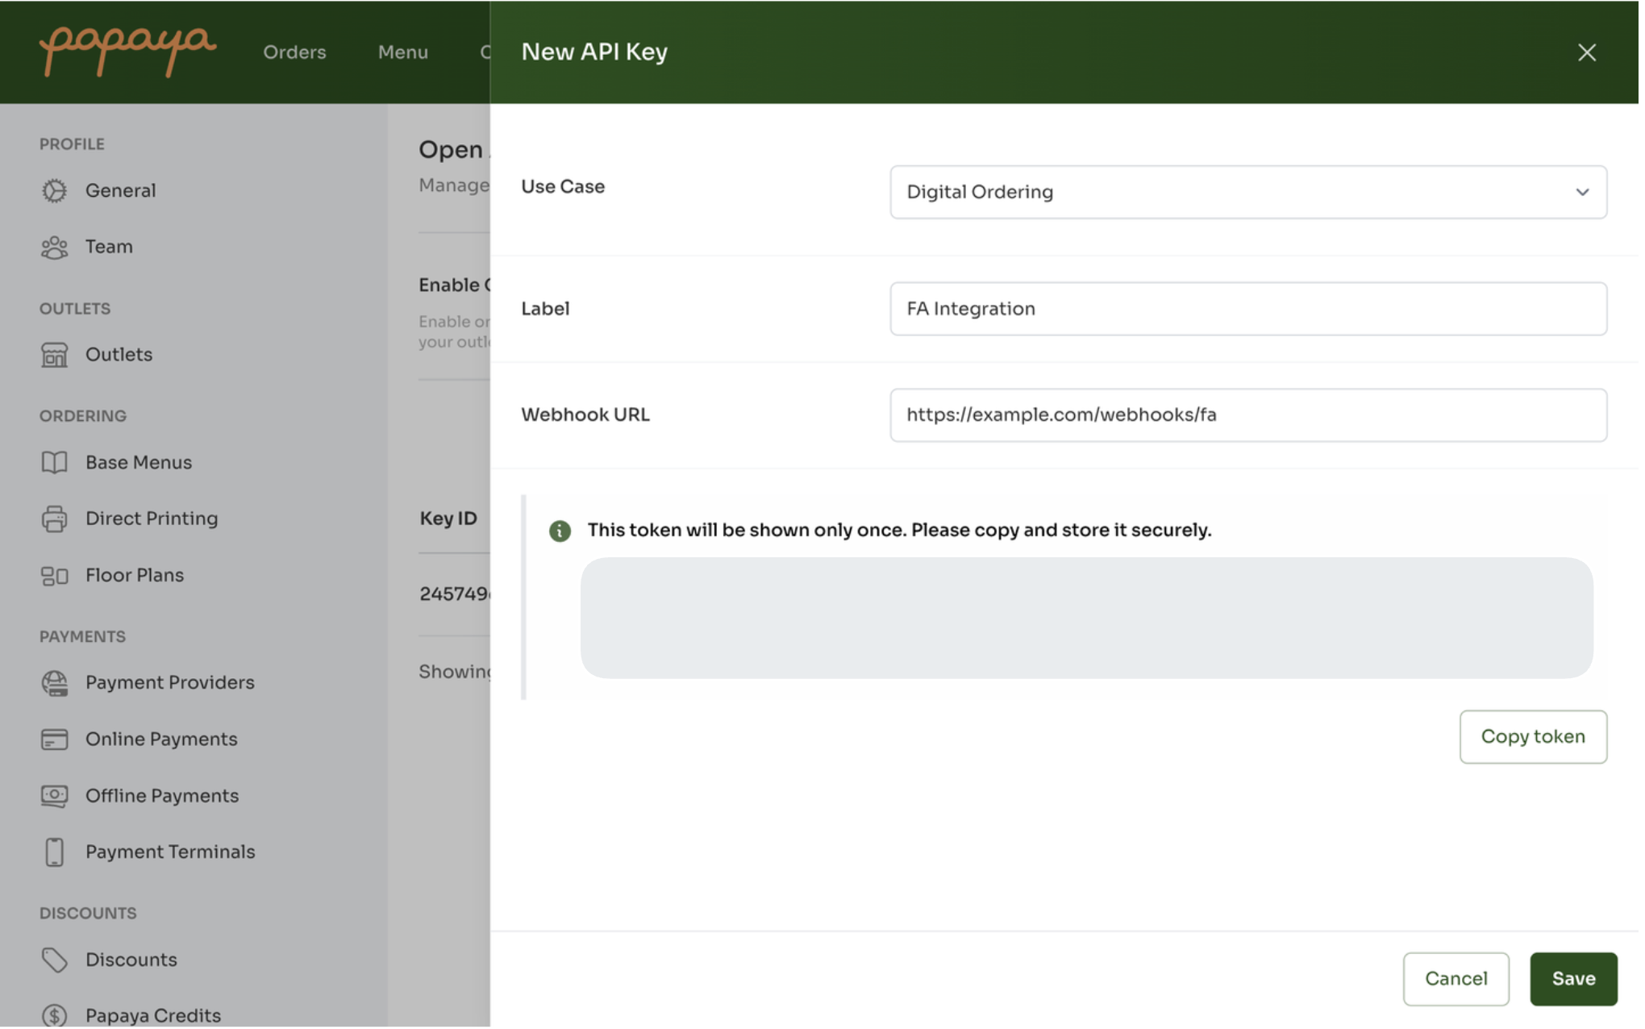The image size is (1645, 1029).
Task: Select the Direct Printing printer icon
Action: pos(54,519)
